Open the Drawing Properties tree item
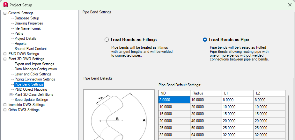 coord(29,23)
